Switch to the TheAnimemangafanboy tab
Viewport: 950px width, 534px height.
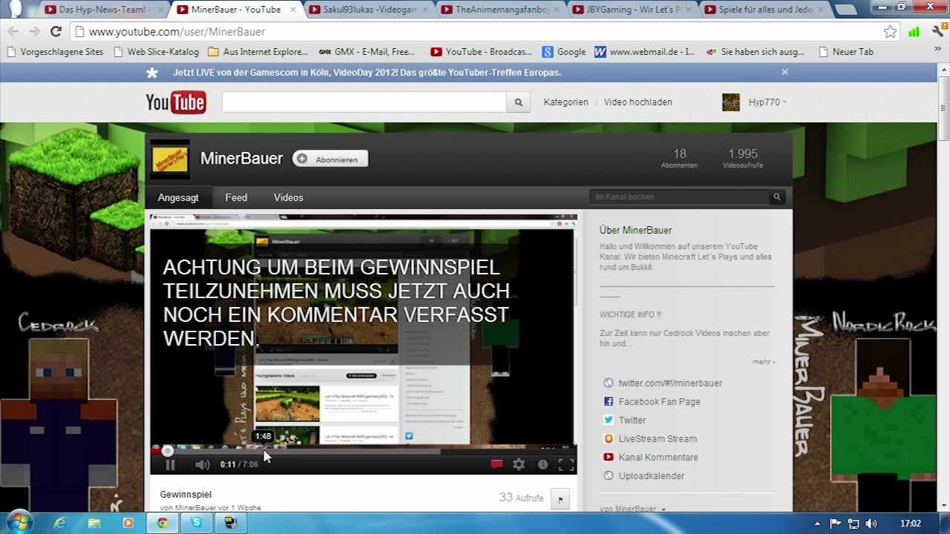click(x=500, y=10)
